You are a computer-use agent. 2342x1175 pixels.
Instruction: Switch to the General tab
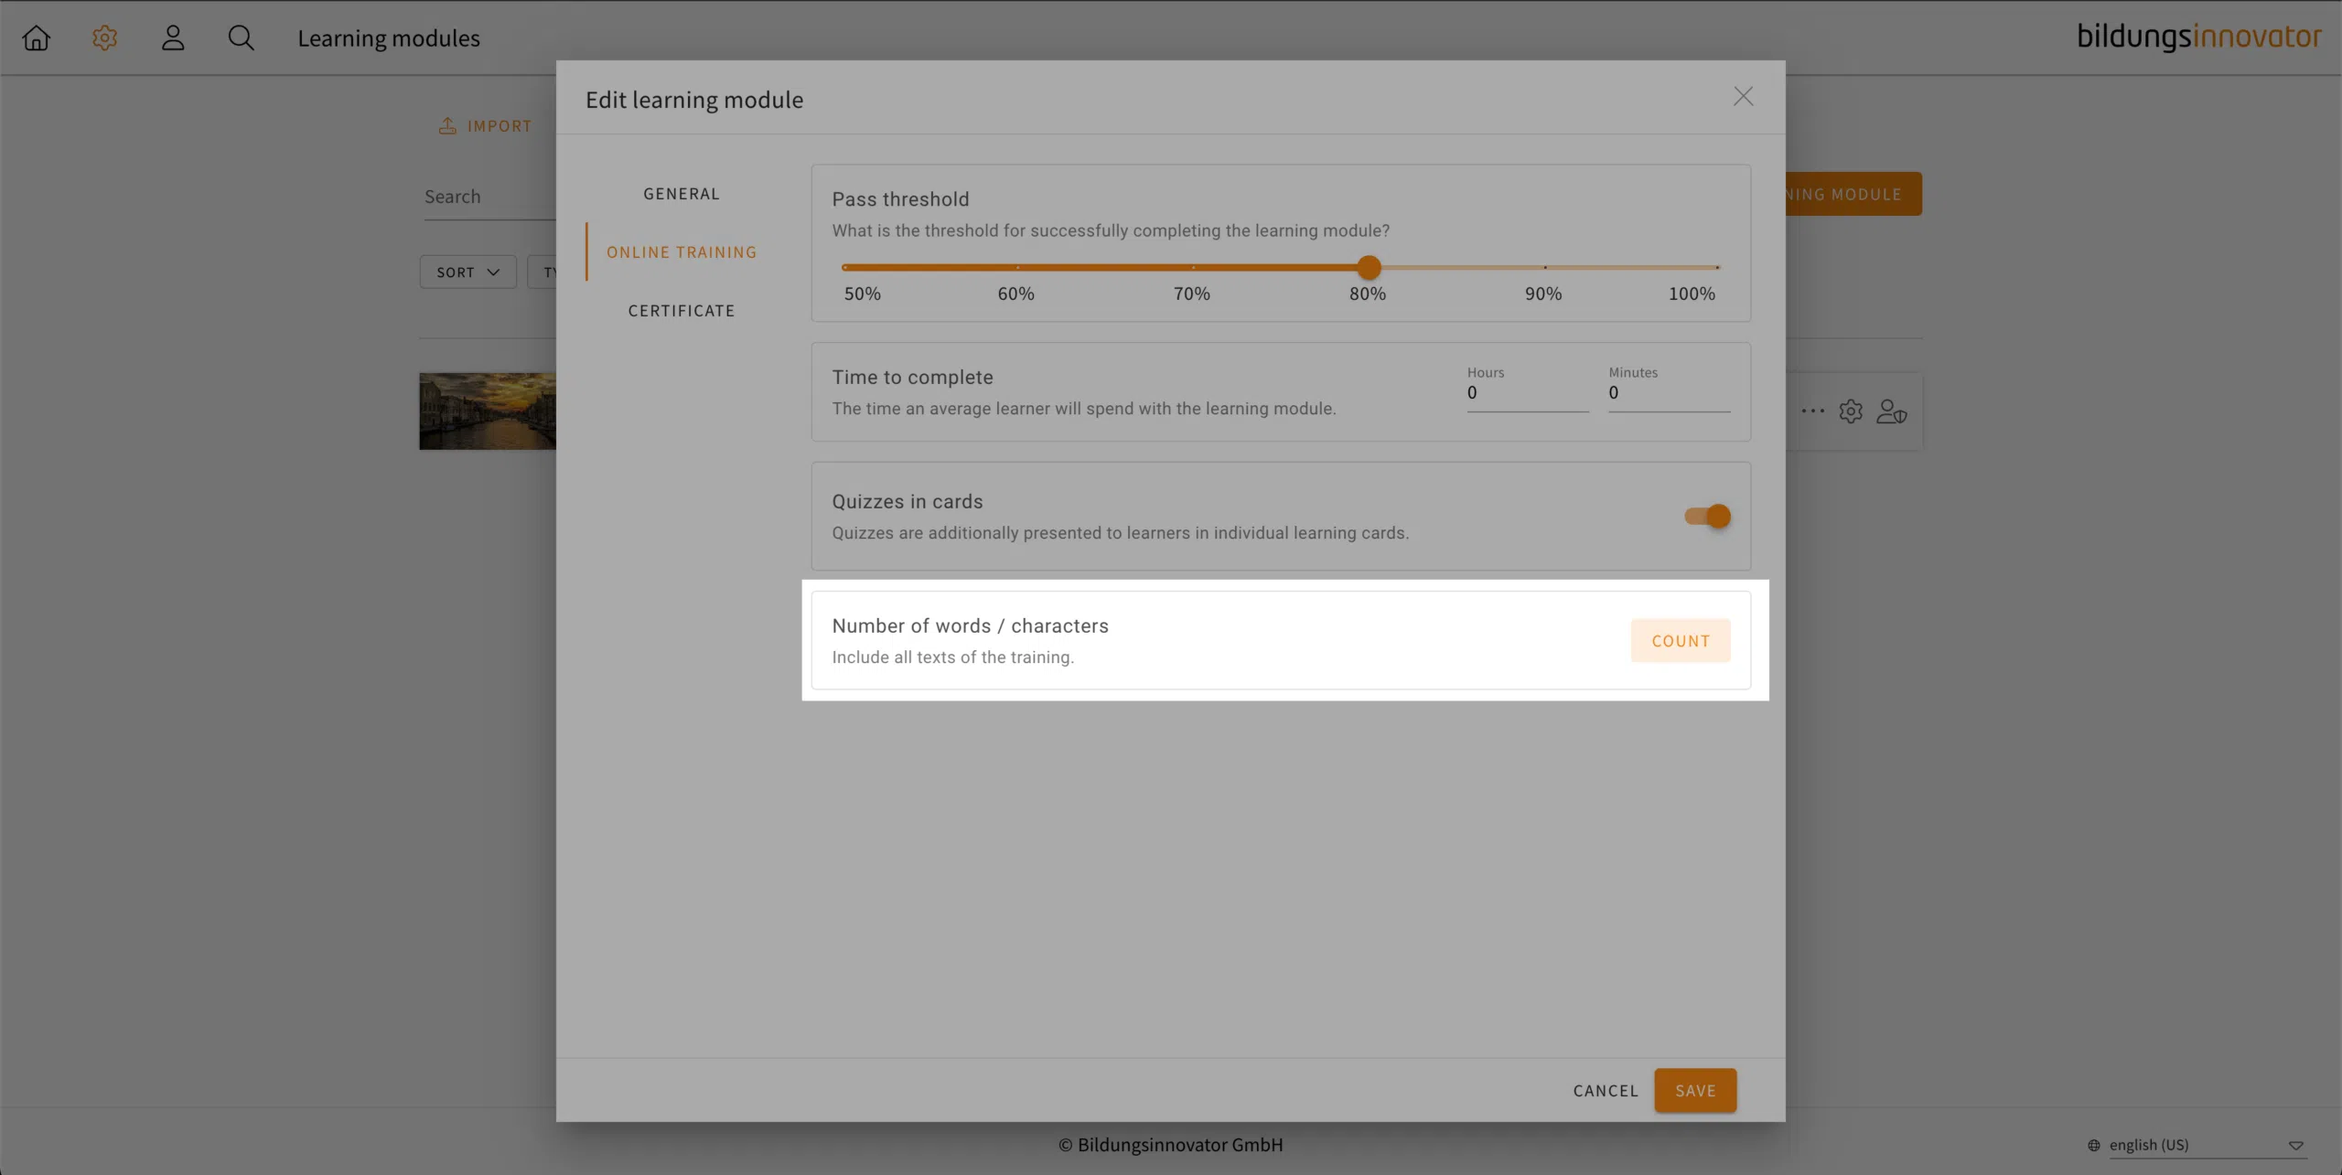(x=682, y=194)
